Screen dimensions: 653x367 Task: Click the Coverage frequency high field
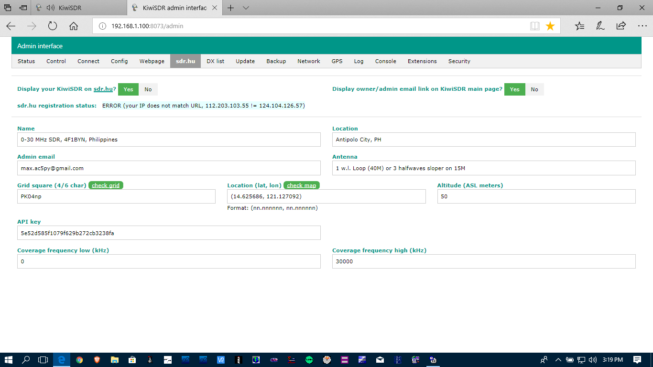(x=484, y=261)
